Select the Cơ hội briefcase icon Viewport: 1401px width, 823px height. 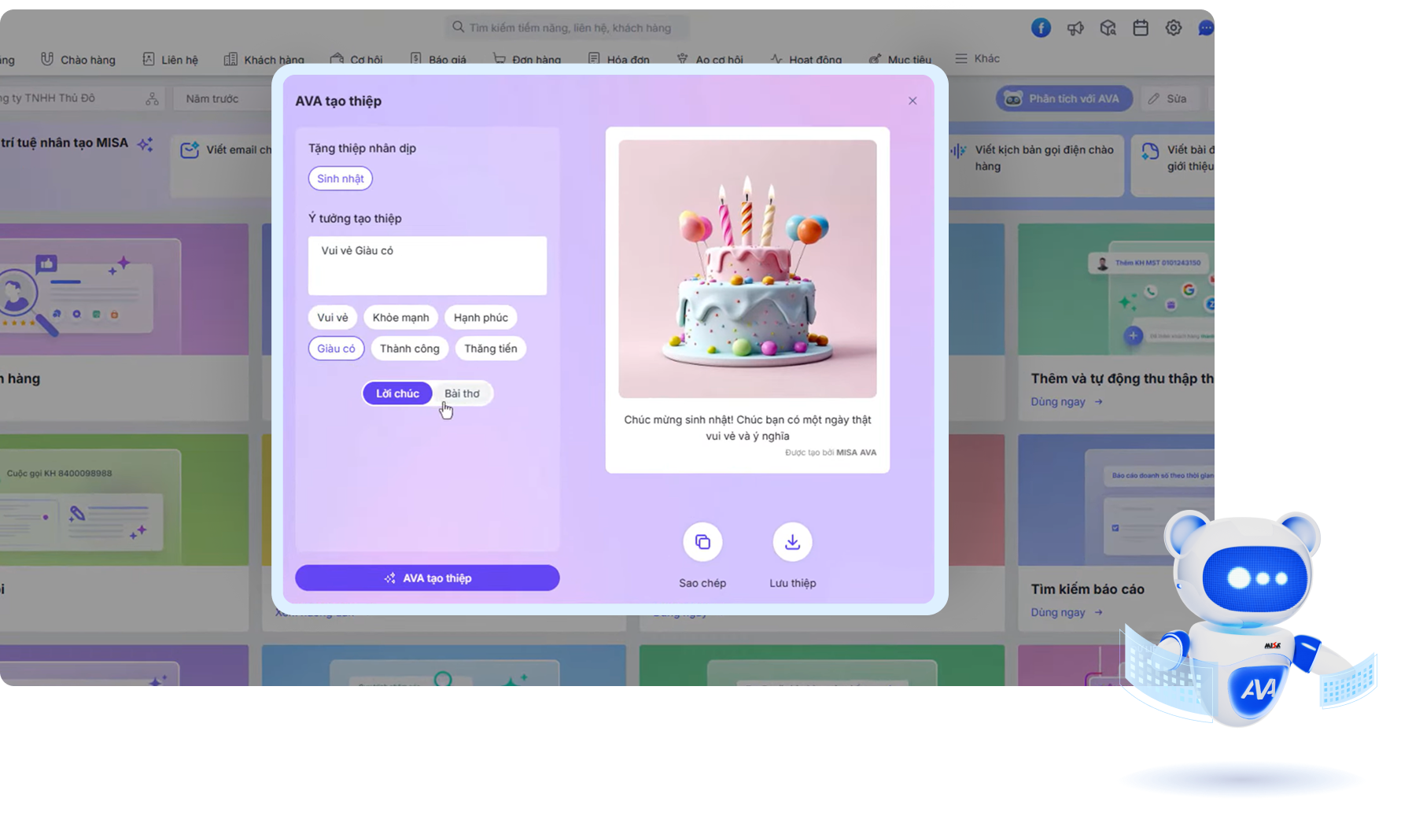click(337, 59)
